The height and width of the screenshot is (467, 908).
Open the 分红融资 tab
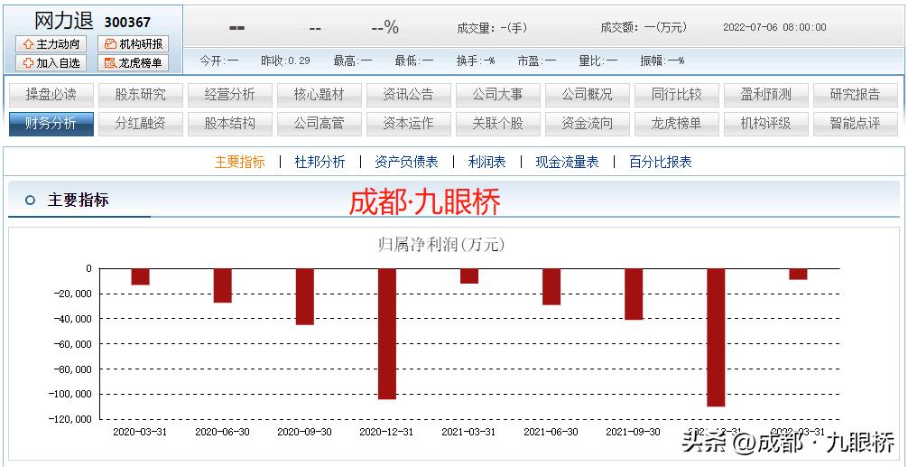pos(141,124)
